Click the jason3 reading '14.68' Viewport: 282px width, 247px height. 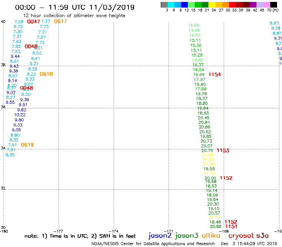point(194,25)
